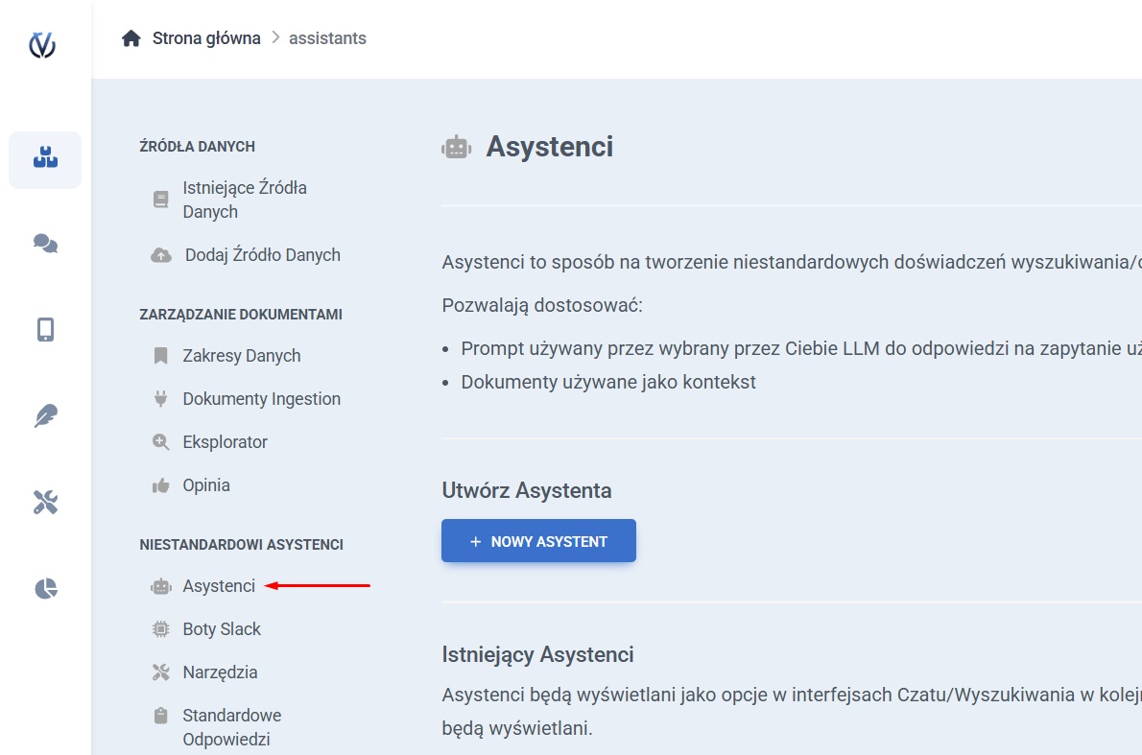Select Asystenci in the sidebar
The height and width of the screenshot is (755, 1142).
pyautogui.click(x=219, y=586)
